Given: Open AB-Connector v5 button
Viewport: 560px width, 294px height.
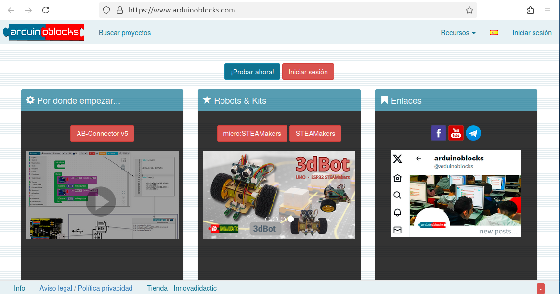Looking at the screenshot, I should 102,134.
